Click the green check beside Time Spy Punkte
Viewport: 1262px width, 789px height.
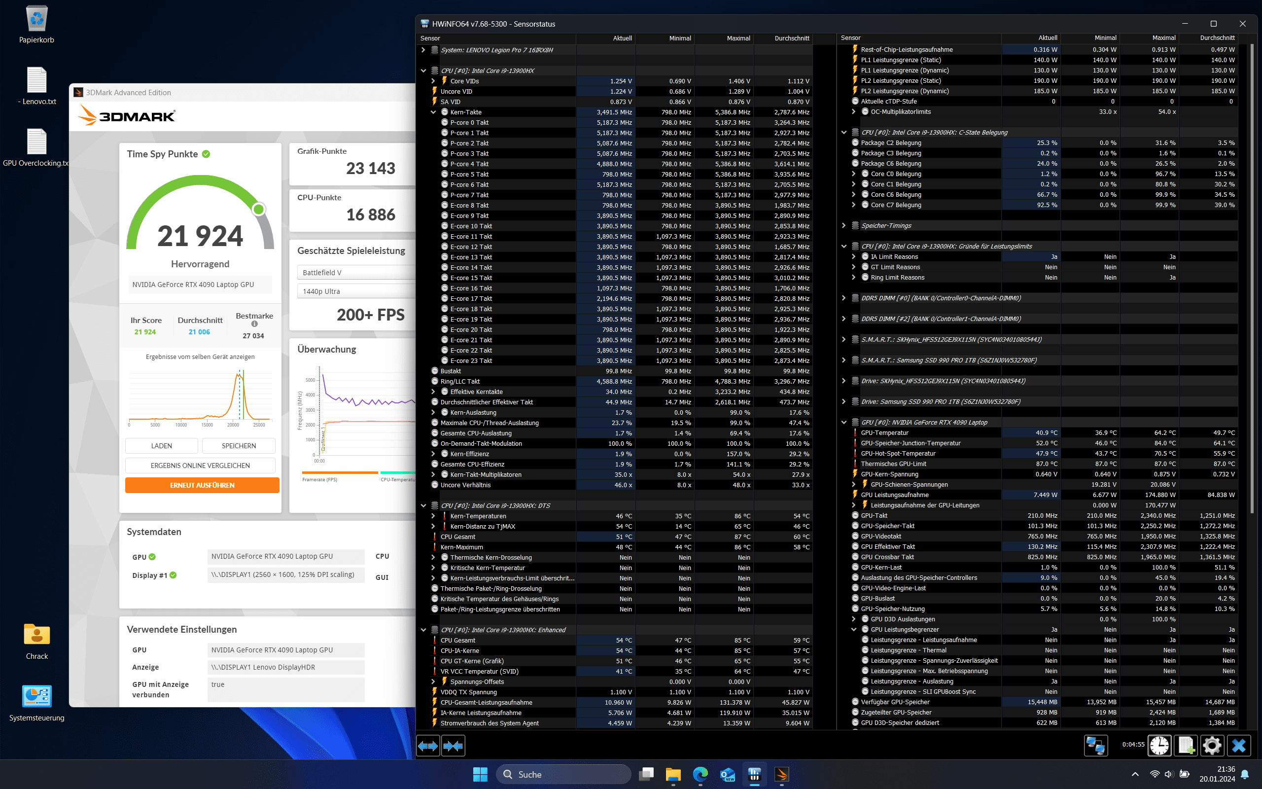point(206,154)
